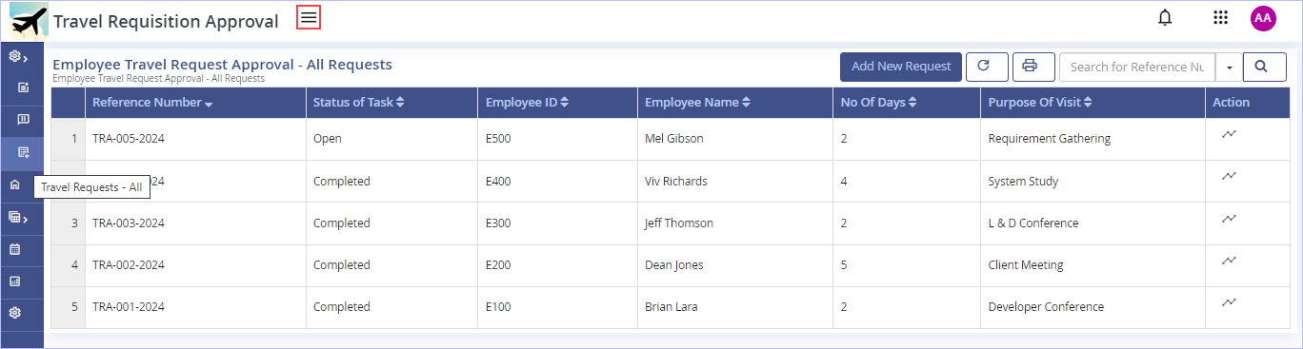Viewport: 1303px width, 349px height.
Task: Sort by No Of Days column
Action: pyautogui.click(x=879, y=103)
